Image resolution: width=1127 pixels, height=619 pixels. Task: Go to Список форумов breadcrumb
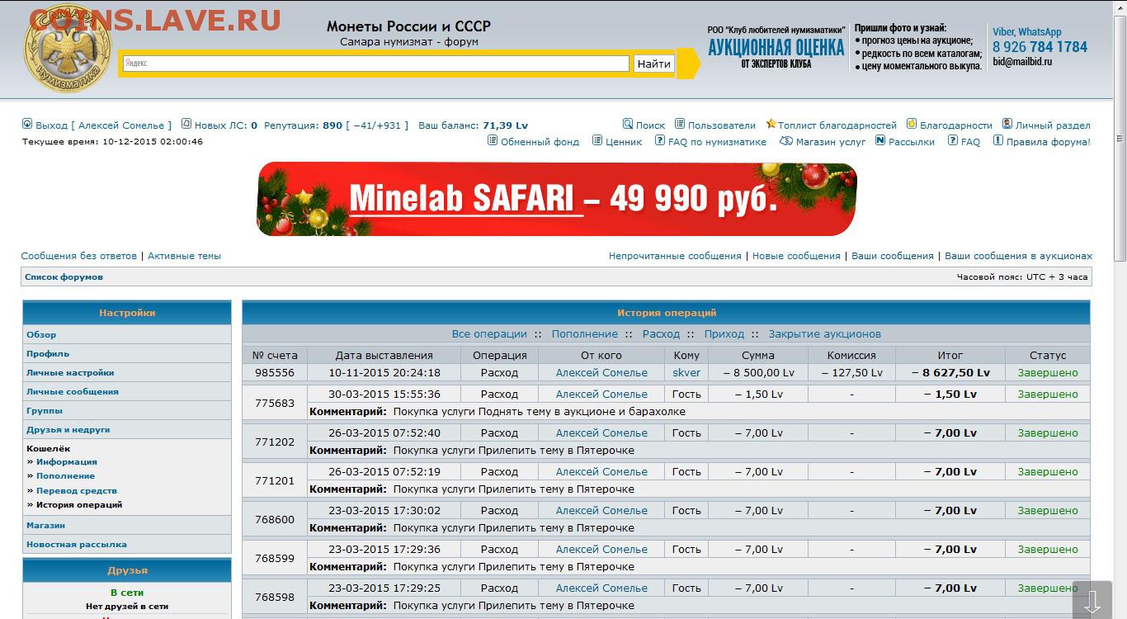(64, 277)
